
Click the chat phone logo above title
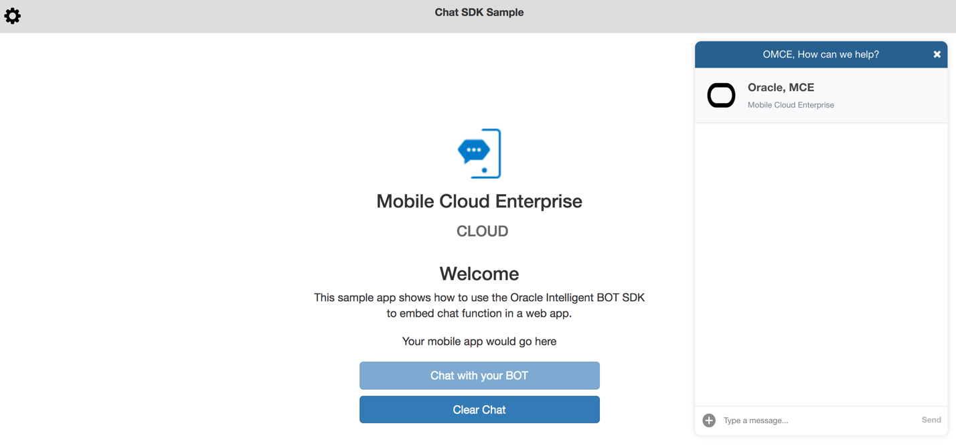(x=479, y=153)
